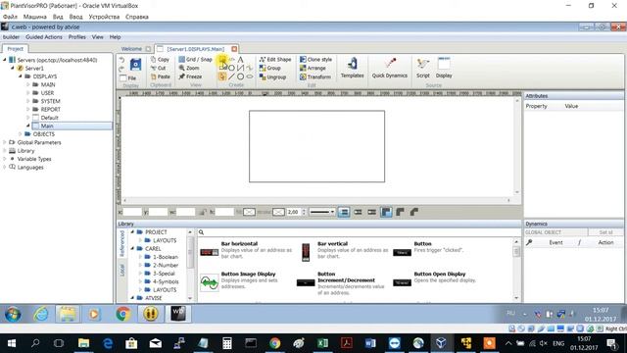The width and height of the screenshot is (627, 353).
Task: Click the Save display floppy icon
Action: pyautogui.click(x=135, y=65)
